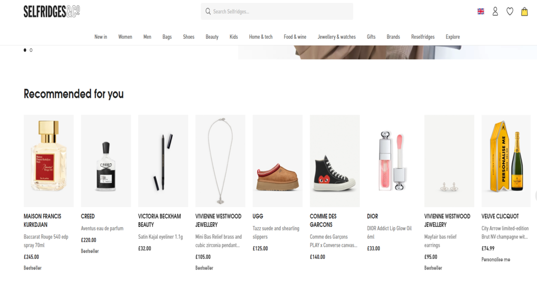Open Tazz suede and shearling slippers link
The image size is (537, 298).
(x=276, y=232)
